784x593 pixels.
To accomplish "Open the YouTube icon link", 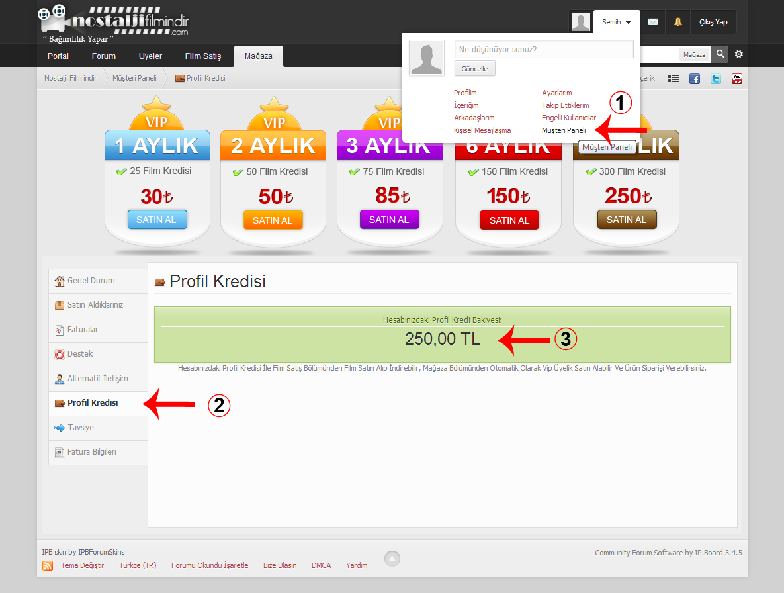I will click(x=736, y=79).
